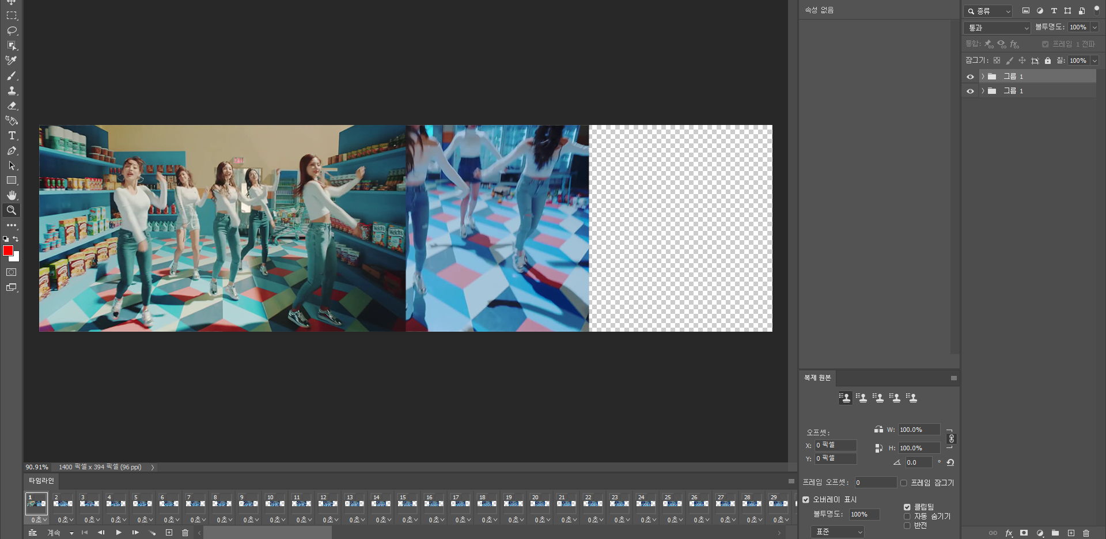Filter layers by shape layer
The width and height of the screenshot is (1106, 539).
[x=1068, y=10]
